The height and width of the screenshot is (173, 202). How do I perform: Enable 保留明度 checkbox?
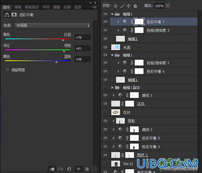(x=7, y=70)
